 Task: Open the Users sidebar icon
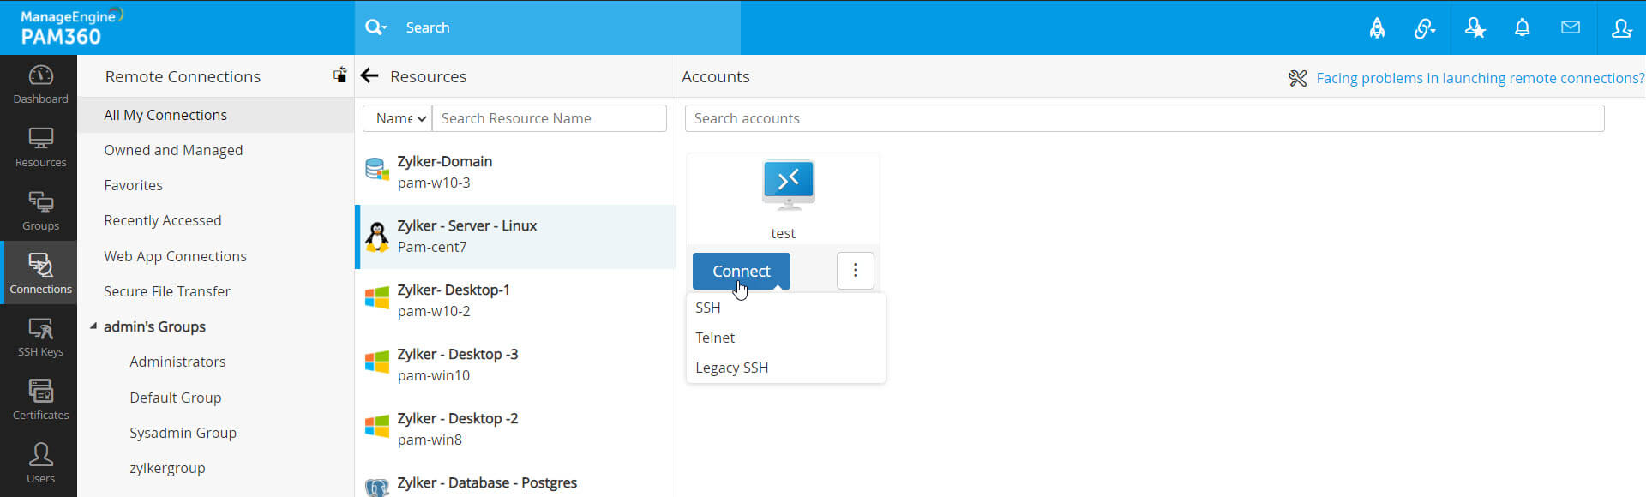[x=40, y=464]
